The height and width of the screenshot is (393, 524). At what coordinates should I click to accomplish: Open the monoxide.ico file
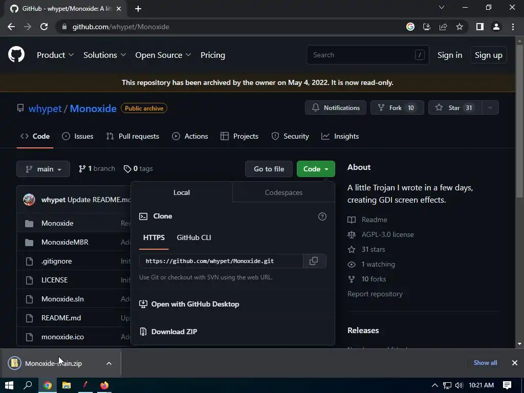pyautogui.click(x=62, y=337)
